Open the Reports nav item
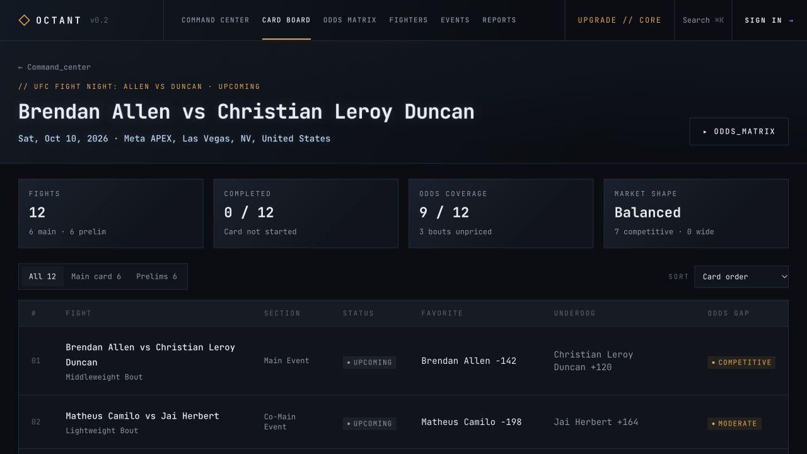The width and height of the screenshot is (807, 454). (499, 20)
